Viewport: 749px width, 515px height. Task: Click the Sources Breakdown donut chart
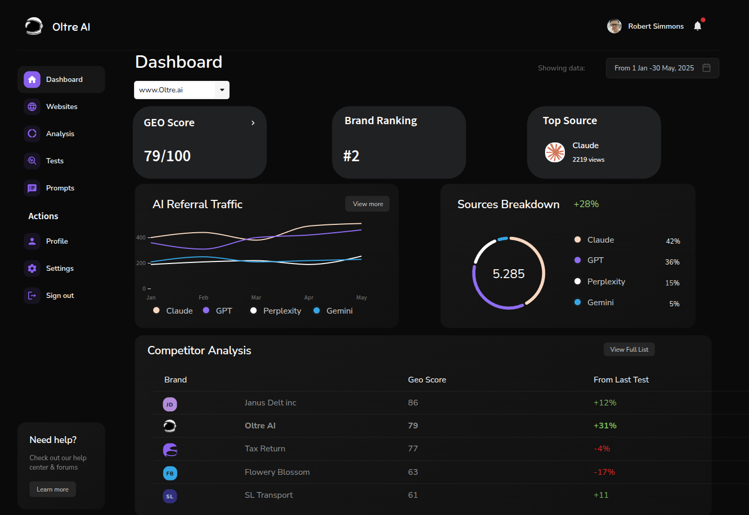(x=509, y=272)
